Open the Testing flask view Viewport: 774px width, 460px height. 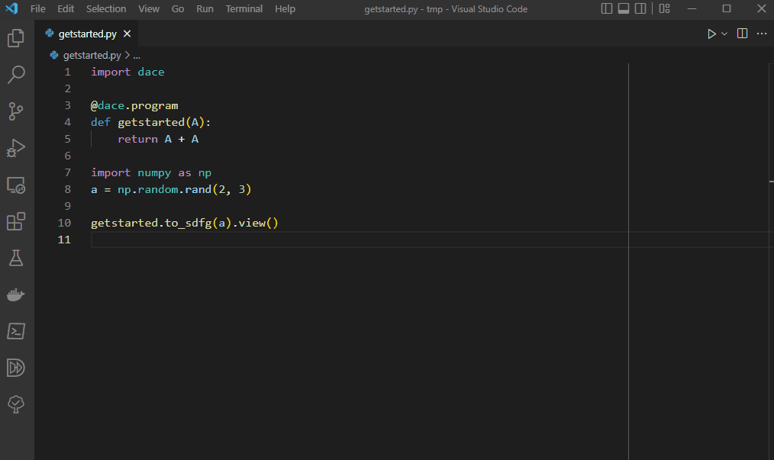[x=15, y=258]
